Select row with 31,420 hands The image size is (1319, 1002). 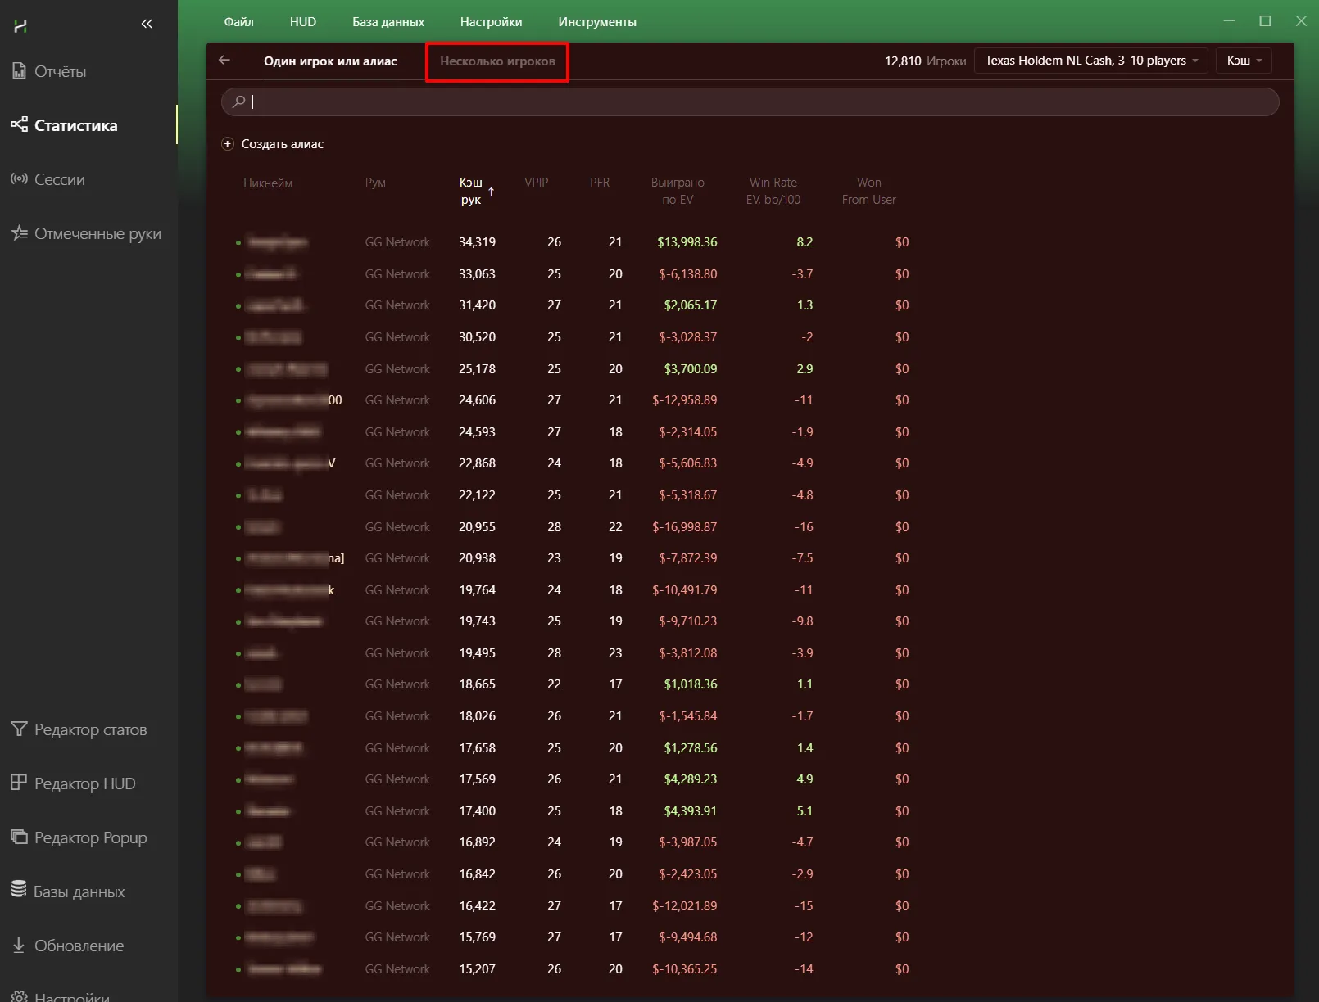pyautogui.click(x=573, y=305)
